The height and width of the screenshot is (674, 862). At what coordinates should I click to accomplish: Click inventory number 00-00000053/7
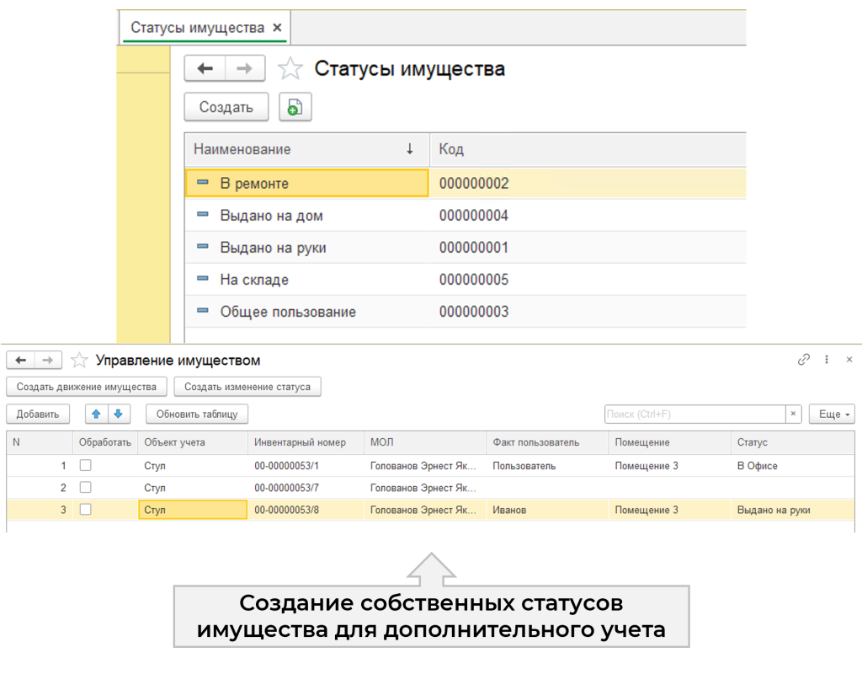pos(286,488)
